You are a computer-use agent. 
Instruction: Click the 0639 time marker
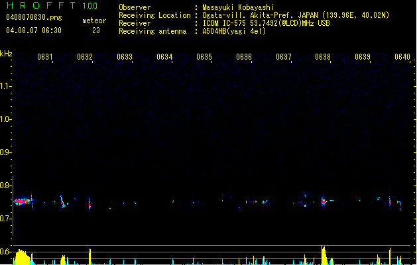(x=363, y=56)
